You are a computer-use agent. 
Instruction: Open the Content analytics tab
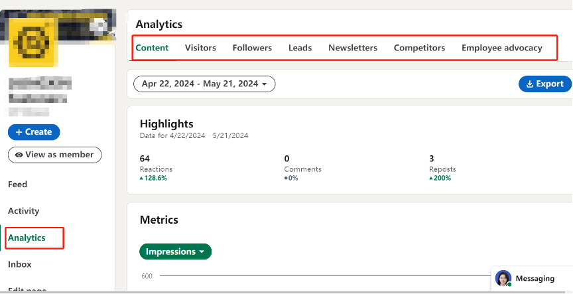[x=152, y=48]
